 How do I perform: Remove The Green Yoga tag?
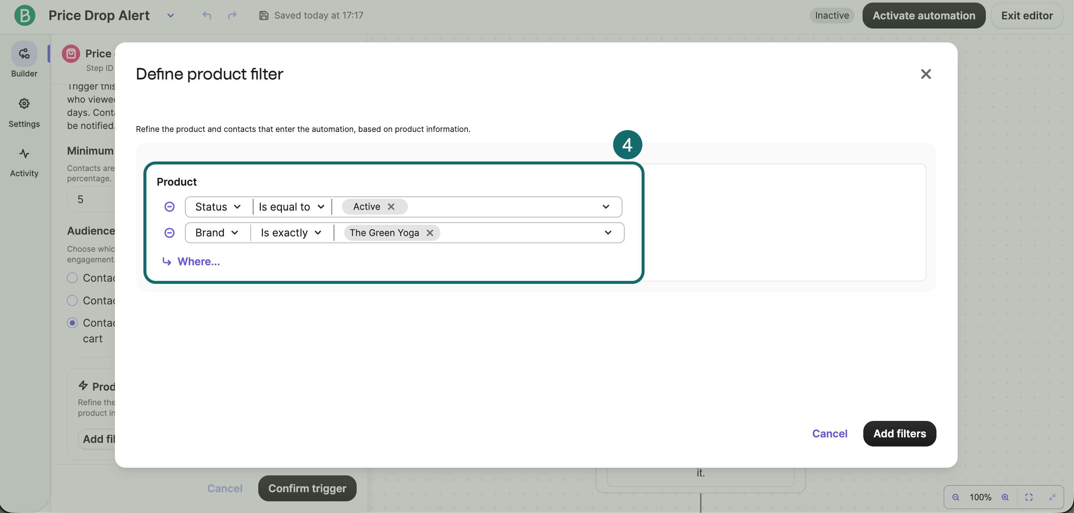click(x=430, y=232)
